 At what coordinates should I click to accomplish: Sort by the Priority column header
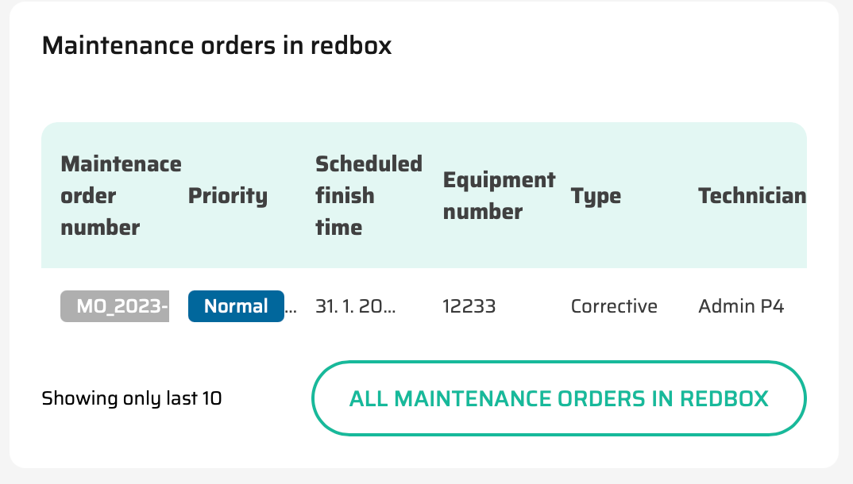(x=227, y=196)
